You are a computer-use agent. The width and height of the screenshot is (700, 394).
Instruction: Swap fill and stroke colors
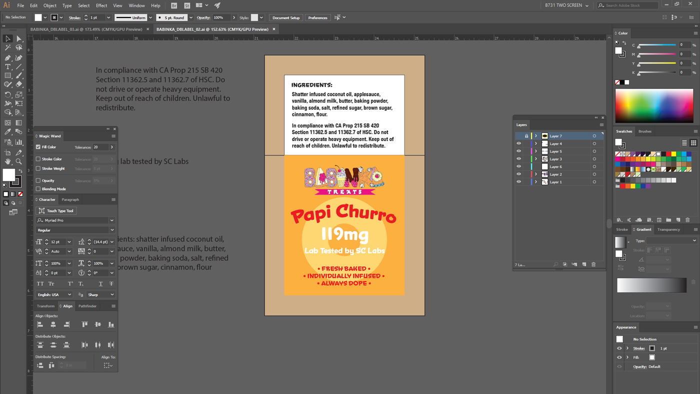pos(20,171)
